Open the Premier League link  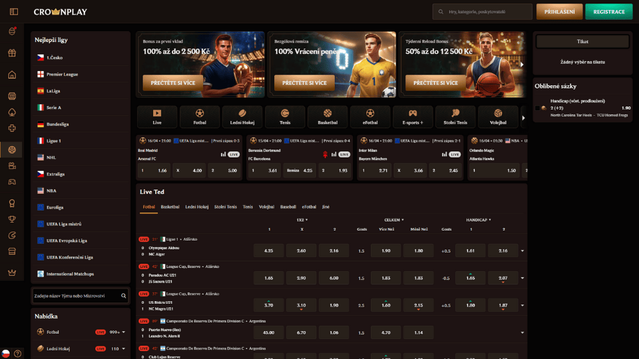(62, 74)
